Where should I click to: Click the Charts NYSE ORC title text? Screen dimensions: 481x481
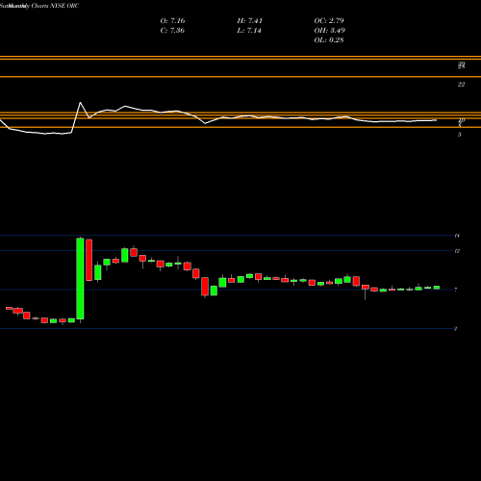(55, 6)
